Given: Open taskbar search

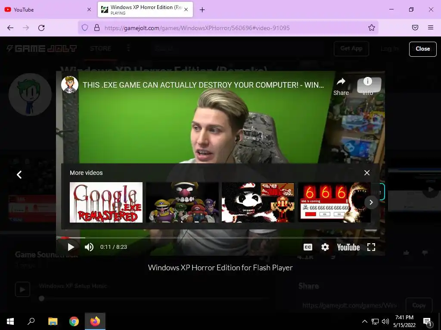Looking at the screenshot, I should coord(31,321).
